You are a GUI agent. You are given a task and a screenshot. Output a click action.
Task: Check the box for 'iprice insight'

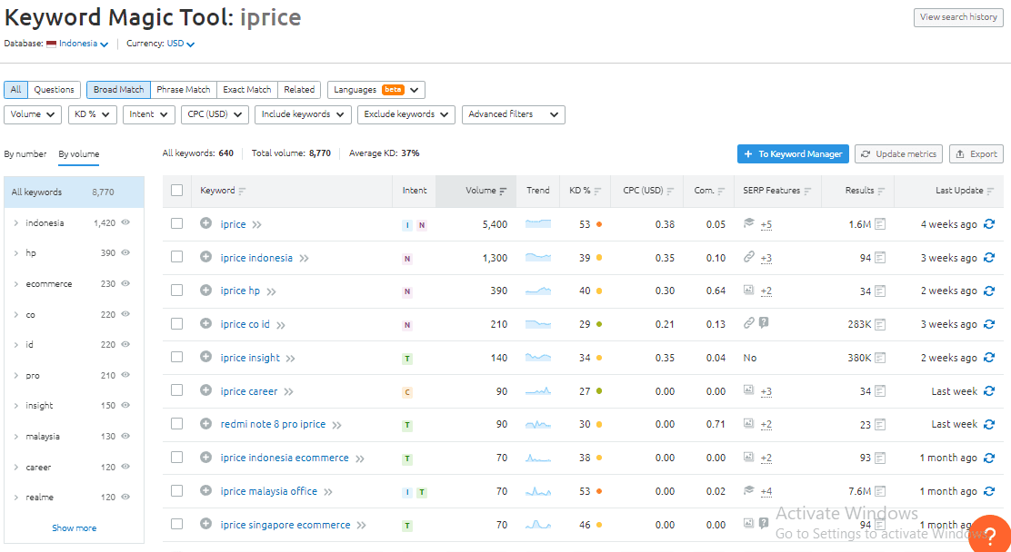(176, 357)
